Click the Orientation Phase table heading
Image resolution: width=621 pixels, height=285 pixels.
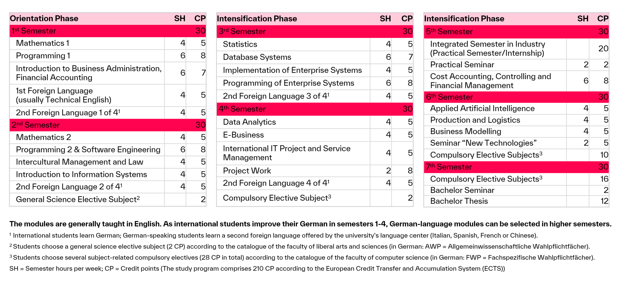pyautogui.click(x=44, y=19)
